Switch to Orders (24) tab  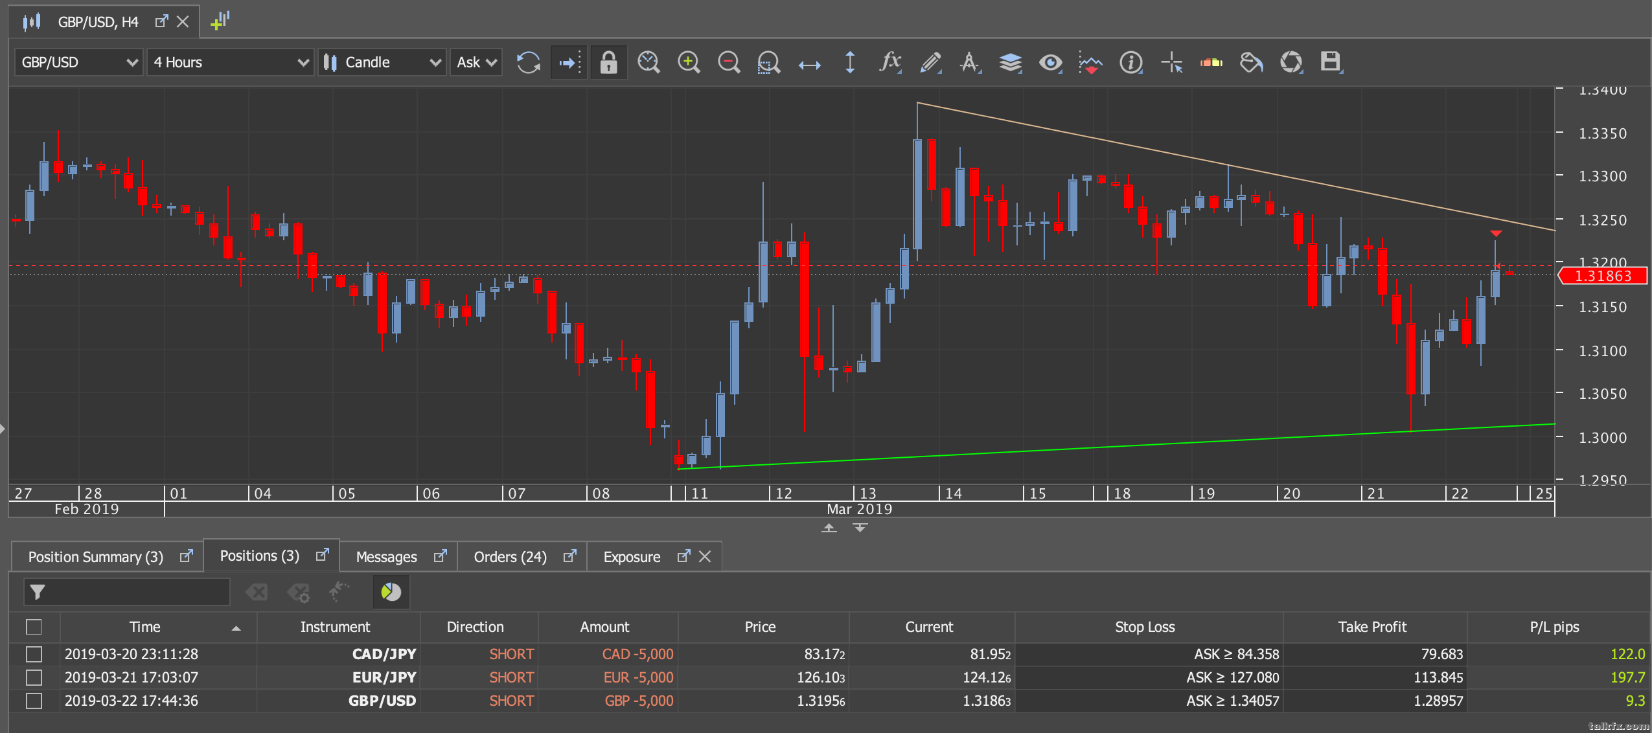pos(511,557)
